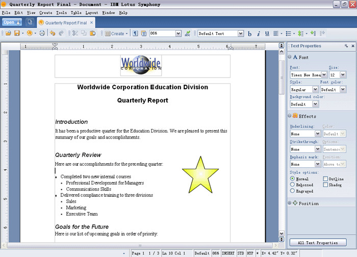Enable the Outline style checkbox
The width and height of the screenshot is (357, 257).
coord(325,179)
